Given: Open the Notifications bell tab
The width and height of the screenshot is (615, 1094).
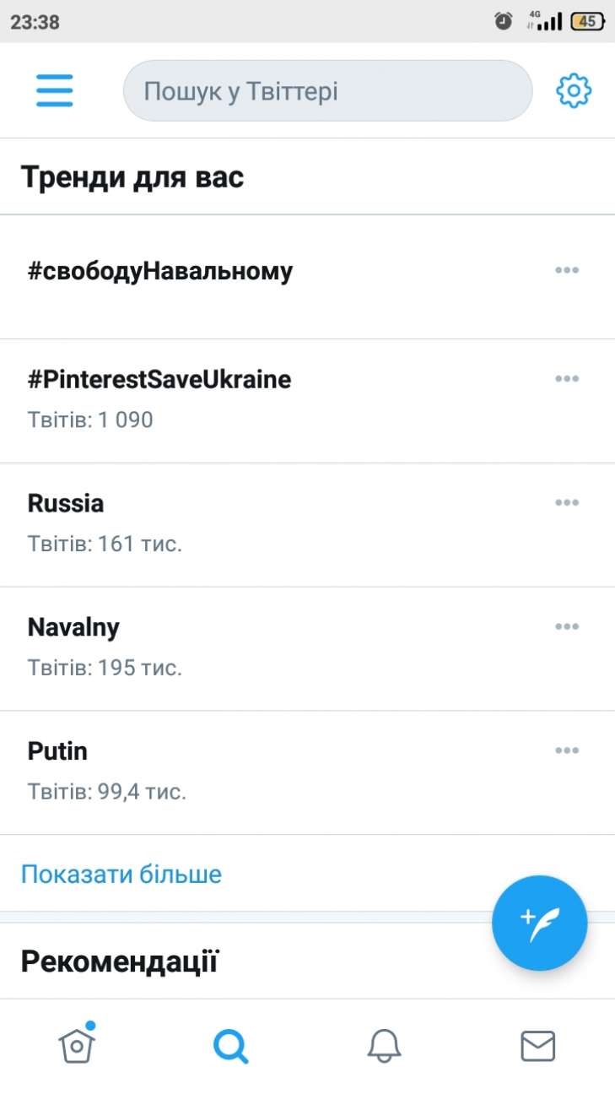Looking at the screenshot, I should click(x=384, y=1047).
